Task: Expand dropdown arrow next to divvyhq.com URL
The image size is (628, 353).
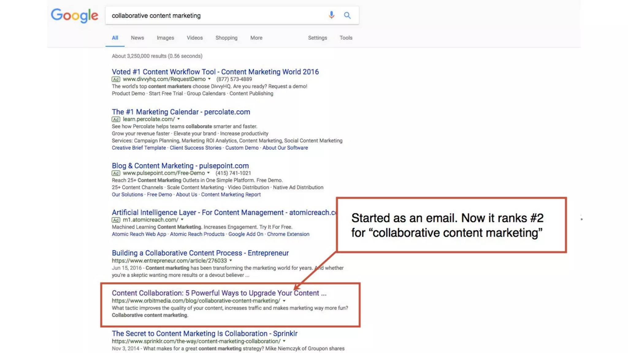Action: pos(209,79)
